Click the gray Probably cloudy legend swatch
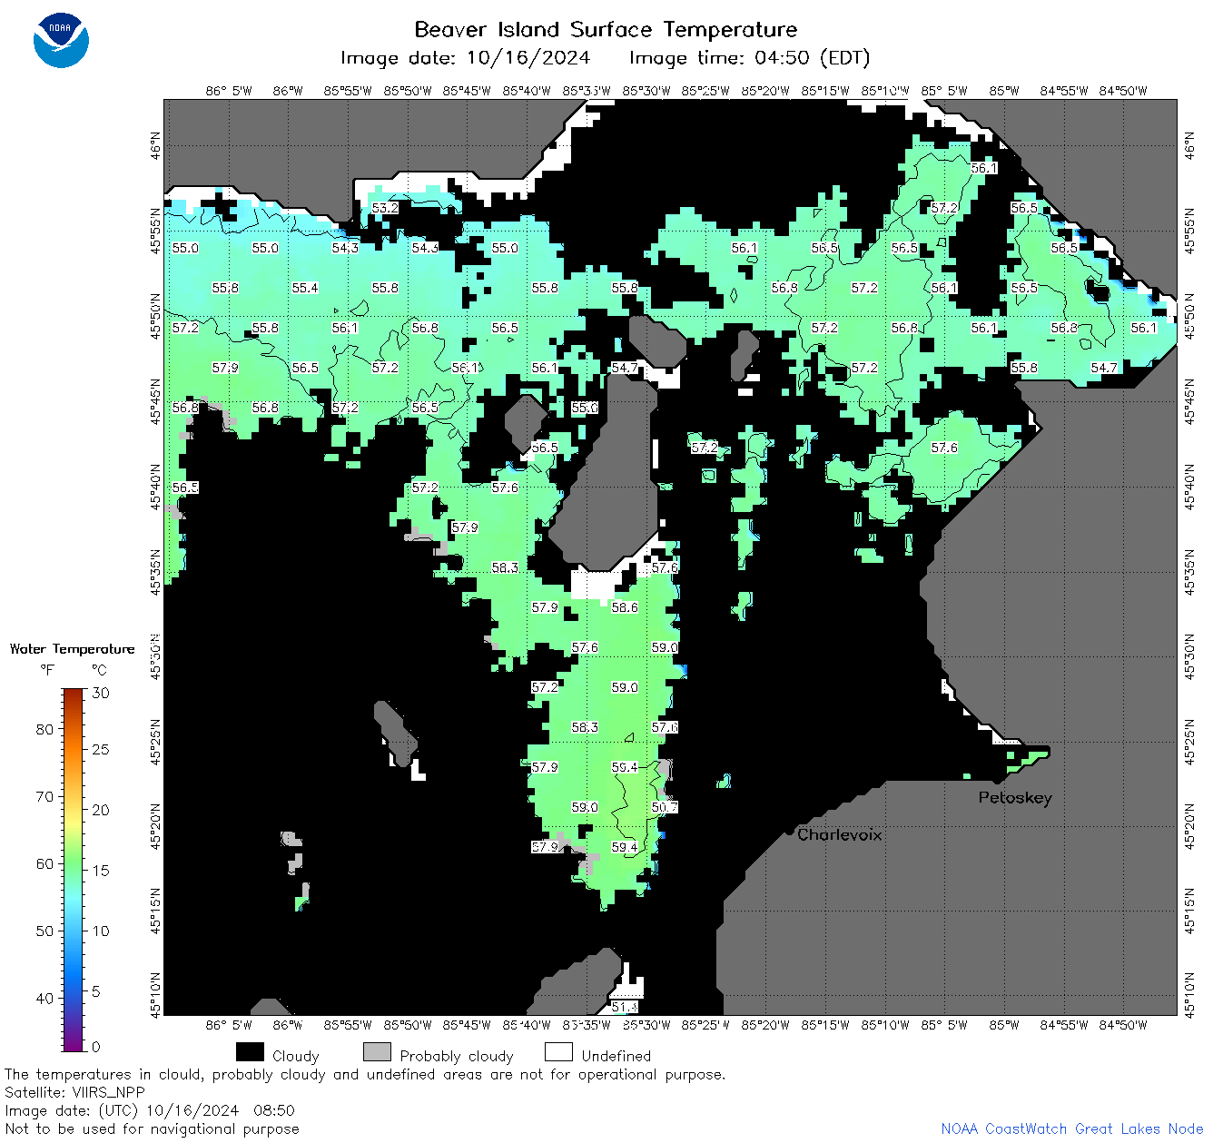This screenshot has height=1143, width=1213. tap(377, 1051)
